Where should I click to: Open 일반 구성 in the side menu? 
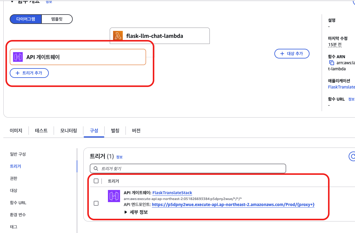pos(18,154)
